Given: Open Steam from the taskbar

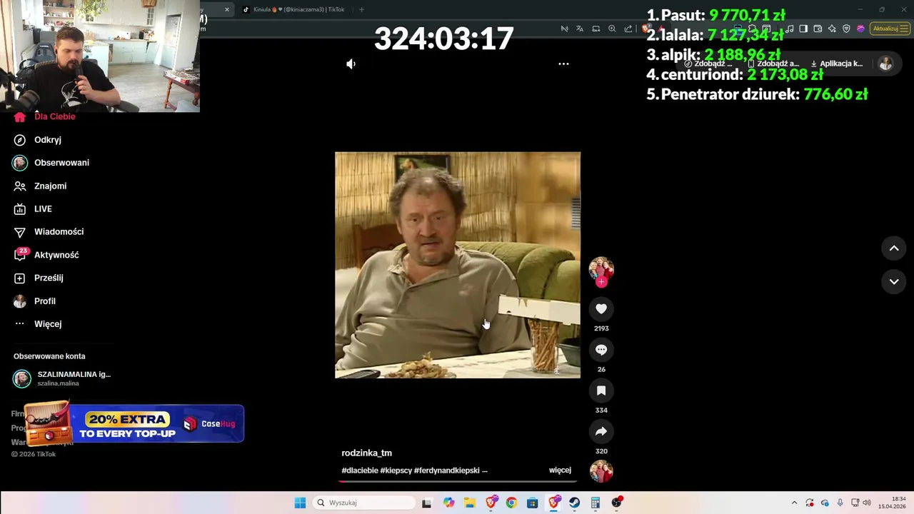Looking at the screenshot, I should point(574,503).
